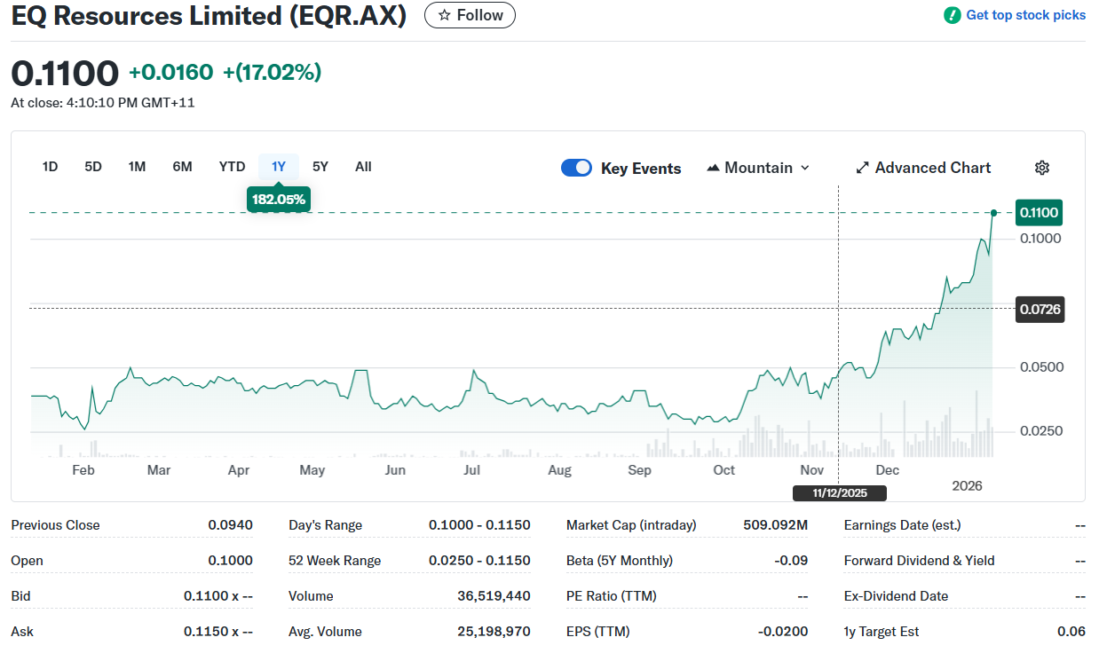The width and height of the screenshot is (1099, 661).
Task: Select the YTD time range
Action: 232,167
